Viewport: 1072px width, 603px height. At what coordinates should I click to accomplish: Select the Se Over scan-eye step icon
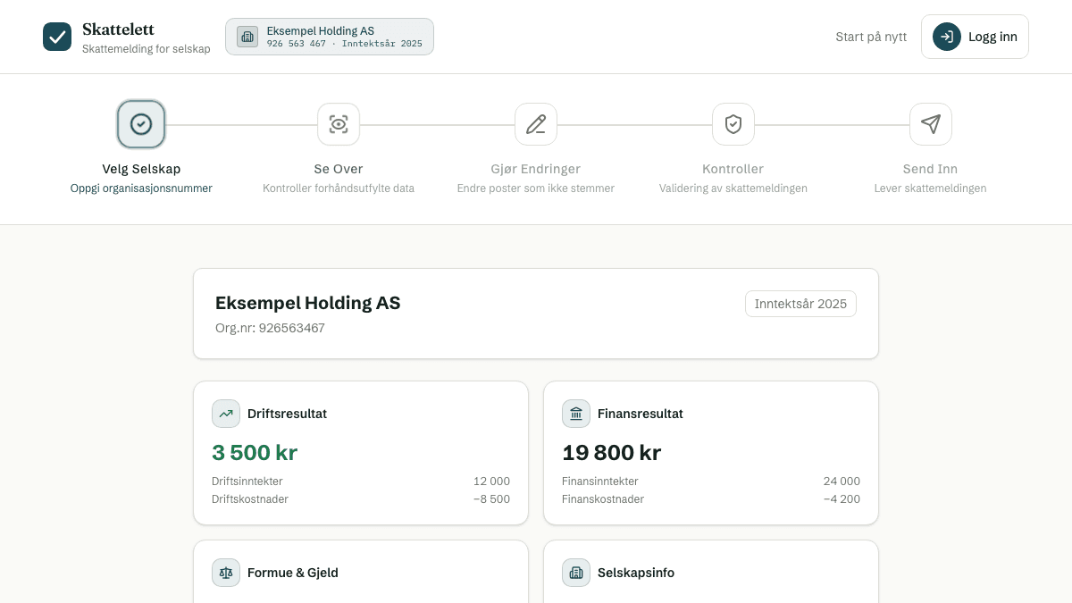339,124
